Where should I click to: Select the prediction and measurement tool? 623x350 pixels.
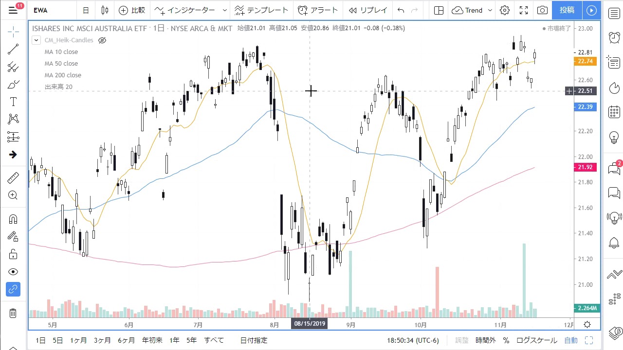[x=13, y=137]
